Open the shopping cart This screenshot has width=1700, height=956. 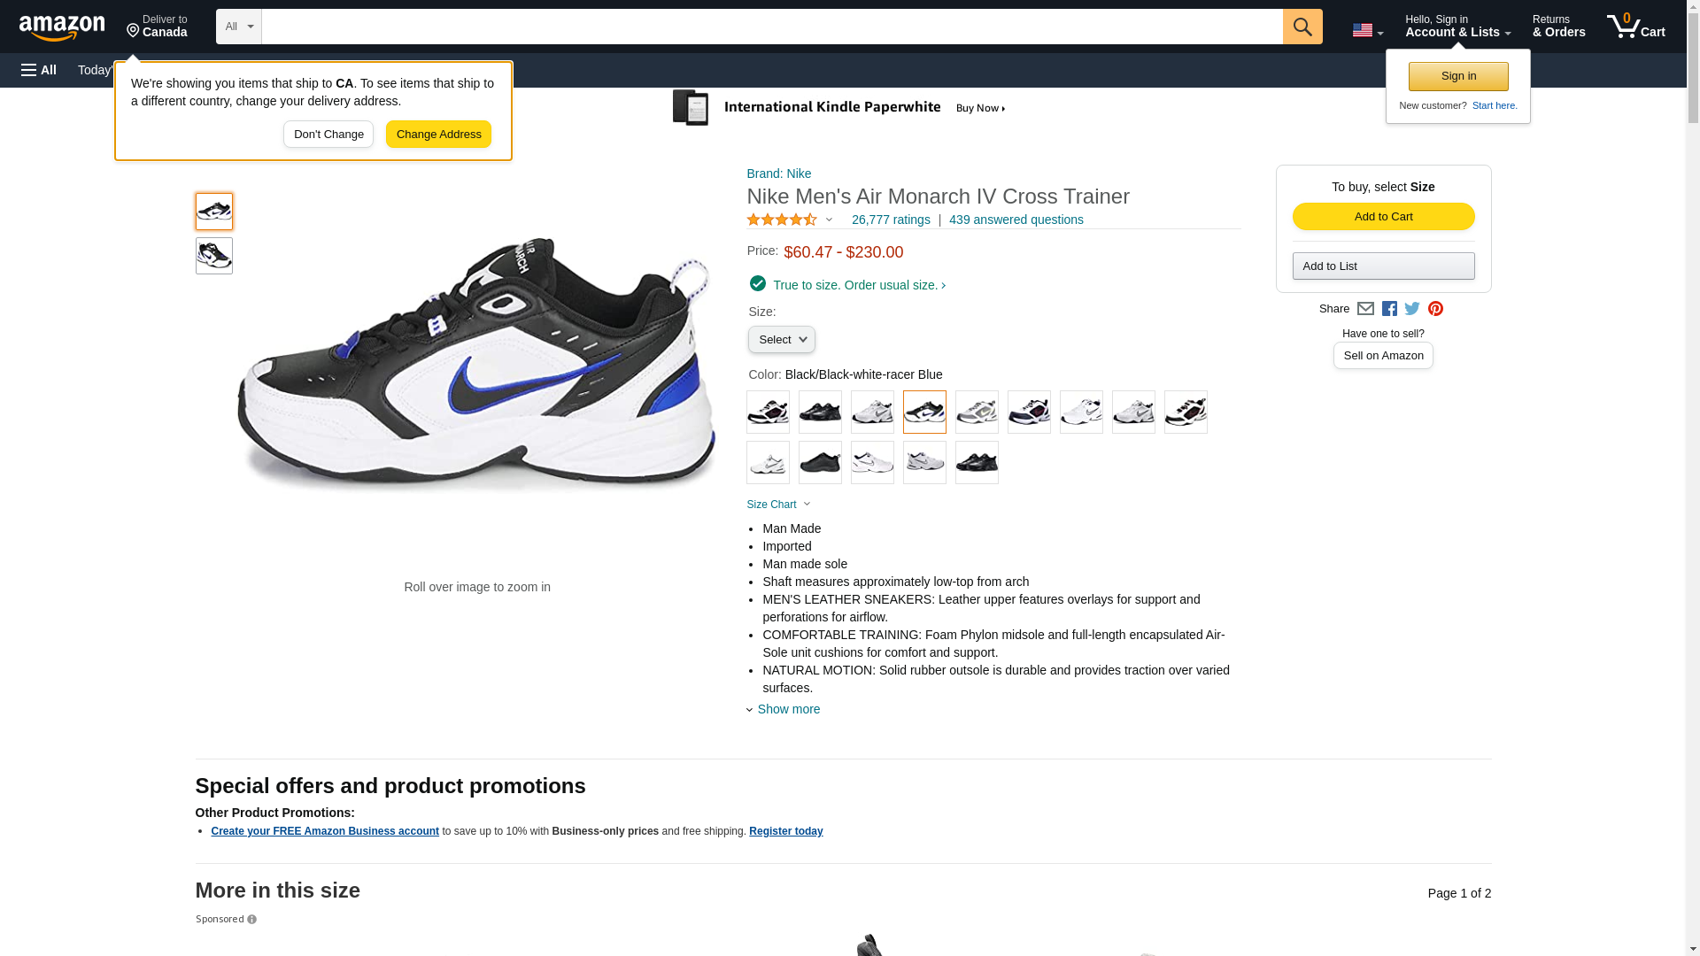(1635, 27)
